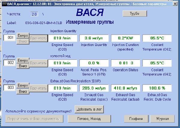
Task: Click group 002 coolant temperature 85.5°C
Action: [x=157, y=63]
